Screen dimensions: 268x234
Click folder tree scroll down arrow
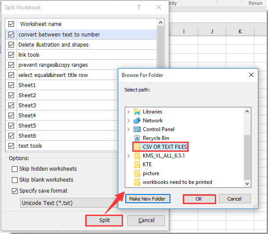tap(247, 184)
